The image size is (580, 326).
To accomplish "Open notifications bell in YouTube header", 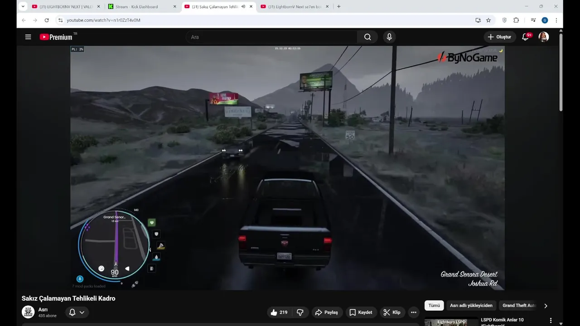I will point(526,37).
